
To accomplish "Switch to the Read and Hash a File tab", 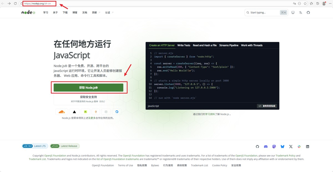I will [x=205, y=45].
